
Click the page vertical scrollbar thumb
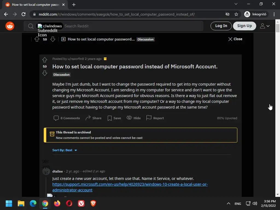tap(278, 28)
